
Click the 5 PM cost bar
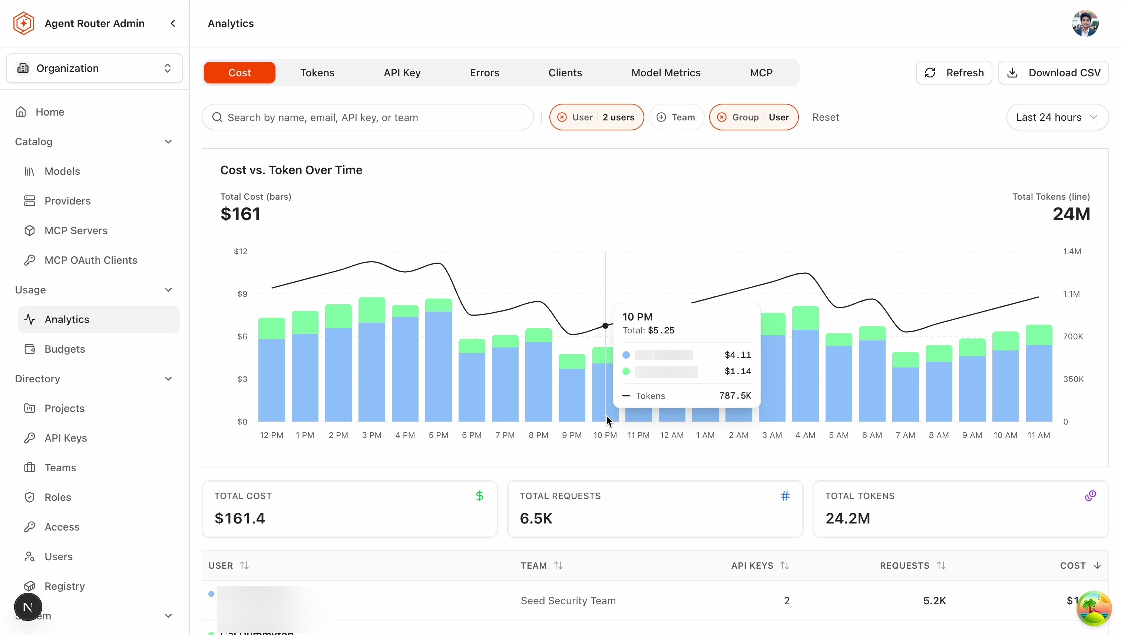point(439,360)
